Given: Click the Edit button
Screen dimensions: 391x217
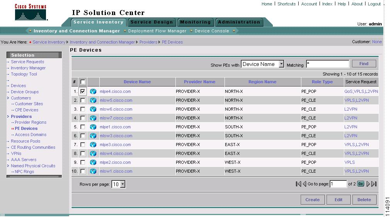Looking at the screenshot, I should tap(338, 200).
